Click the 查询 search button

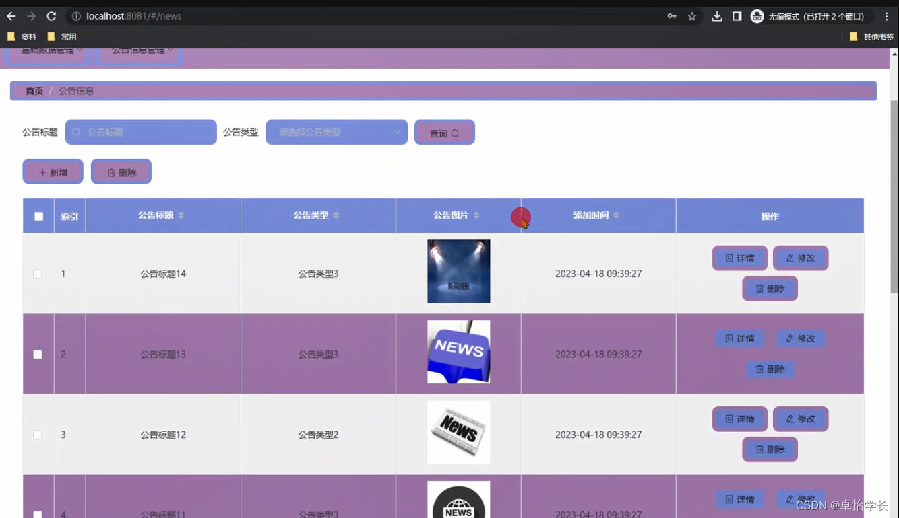click(445, 133)
